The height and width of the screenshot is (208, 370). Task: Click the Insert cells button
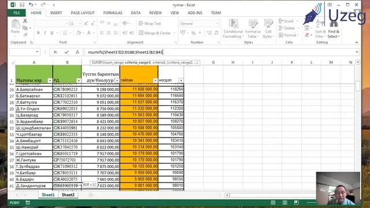click(288, 21)
